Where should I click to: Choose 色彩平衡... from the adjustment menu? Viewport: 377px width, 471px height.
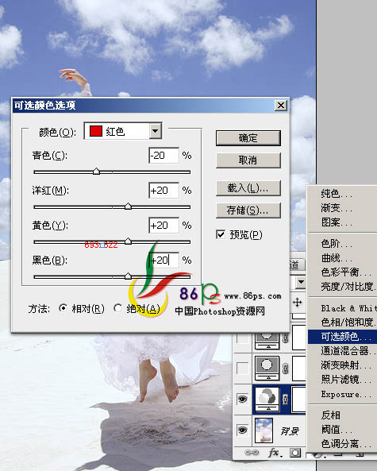tap(343, 272)
